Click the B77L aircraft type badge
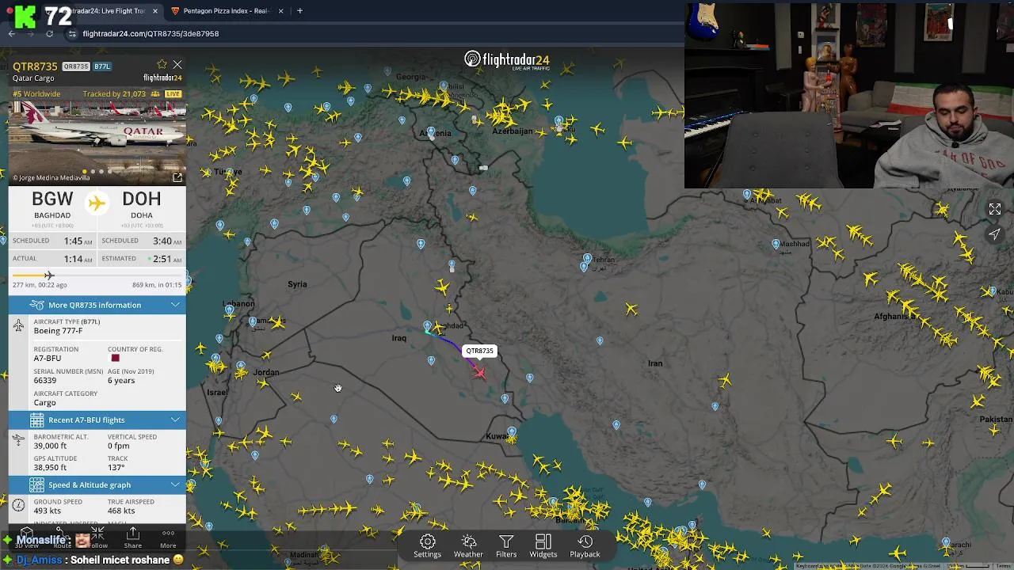The image size is (1014, 570). click(102, 66)
